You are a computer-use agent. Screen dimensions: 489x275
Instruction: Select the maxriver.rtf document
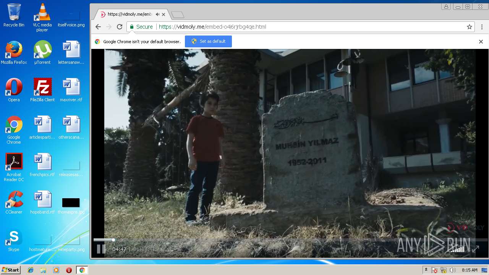71,90
